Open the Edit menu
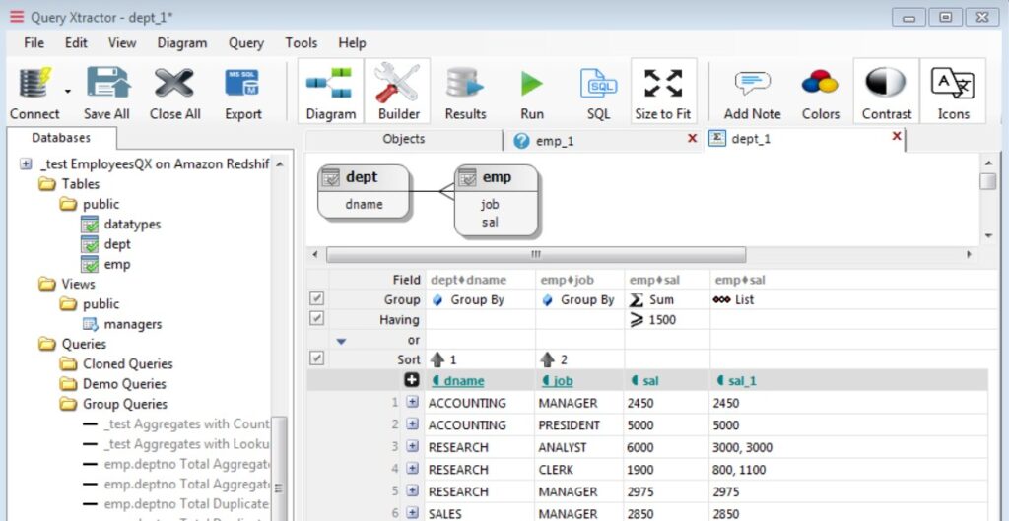1009x521 pixels. click(x=76, y=43)
